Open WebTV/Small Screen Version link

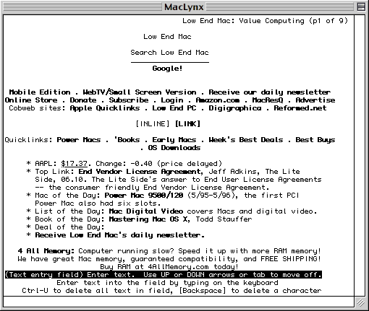click(x=140, y=92)
